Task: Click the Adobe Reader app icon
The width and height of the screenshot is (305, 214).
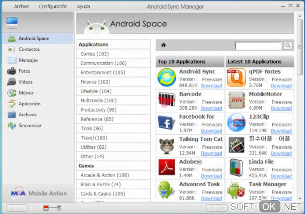Action: pyautogui.click(x=167, y=167)
